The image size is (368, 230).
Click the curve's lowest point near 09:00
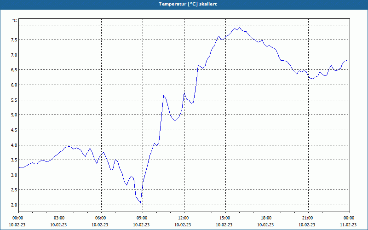pyautogui.click(x=140, y=203)
